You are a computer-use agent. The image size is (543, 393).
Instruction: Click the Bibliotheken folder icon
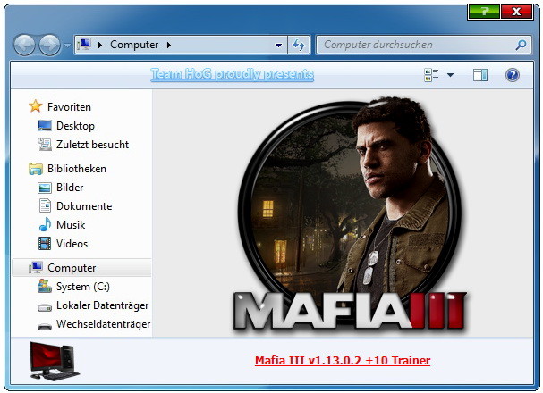[x=36, y=169]
